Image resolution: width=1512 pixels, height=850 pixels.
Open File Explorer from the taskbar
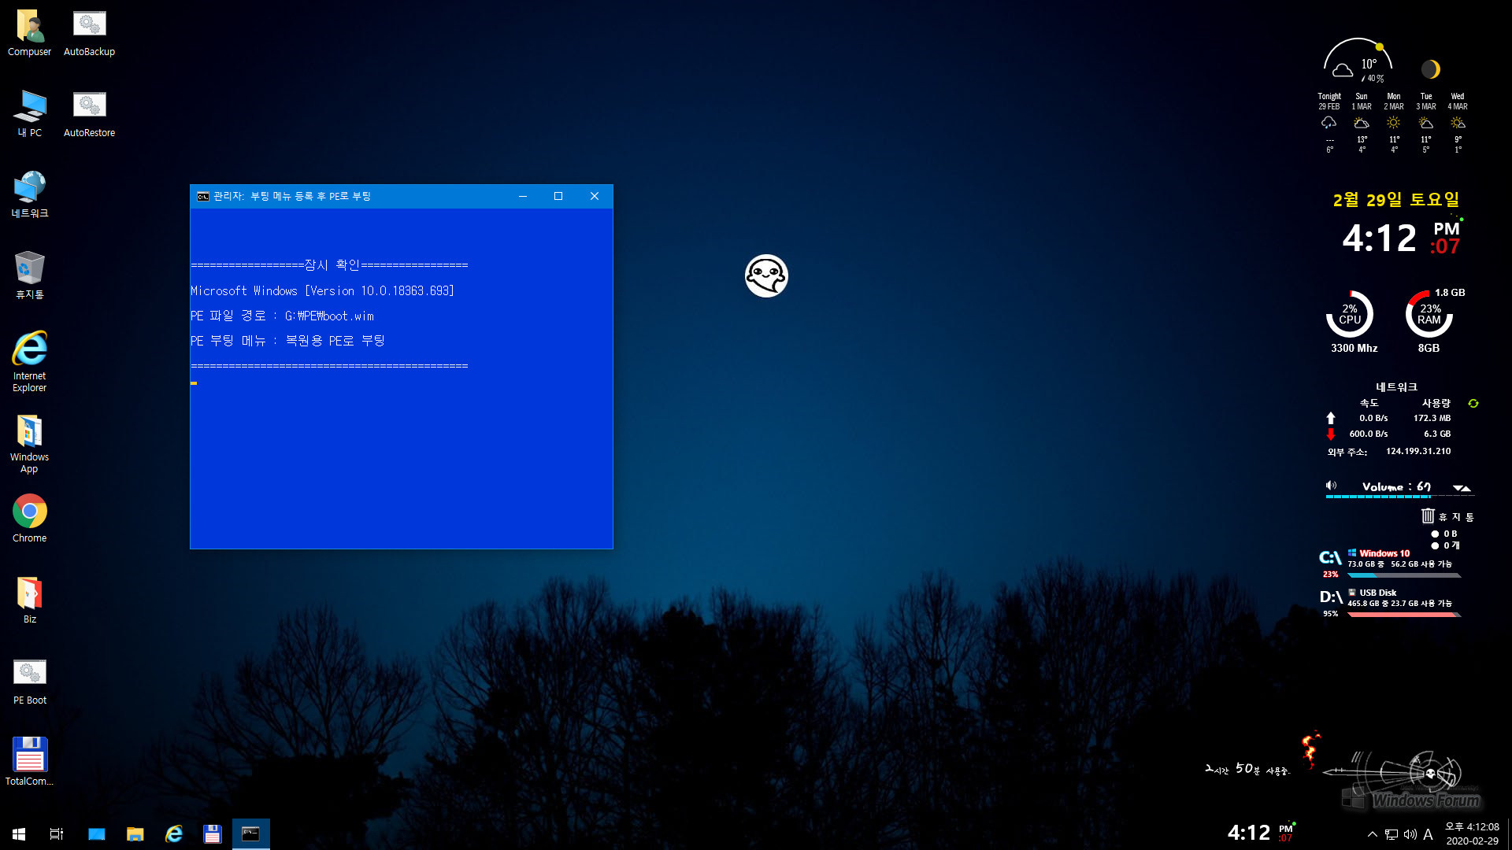[x=135, y=834]
